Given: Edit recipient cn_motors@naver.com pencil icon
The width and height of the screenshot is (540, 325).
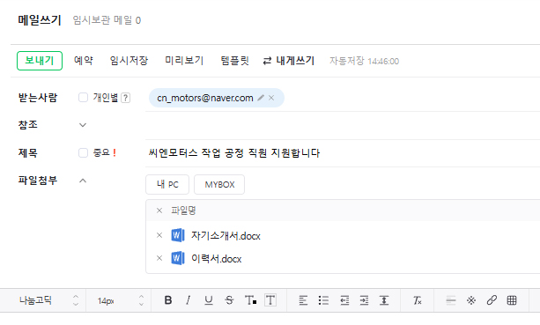Looking at the screenshot, I should point(261,98).
